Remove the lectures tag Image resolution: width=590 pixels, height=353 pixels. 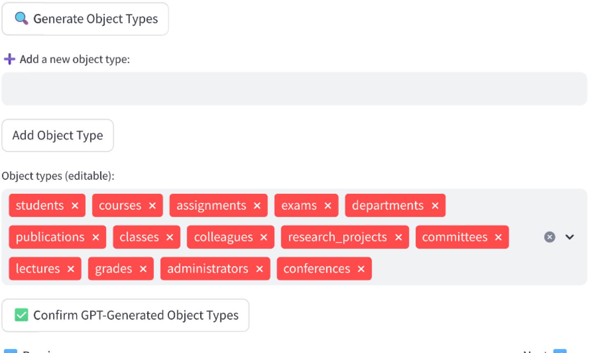coord(71,269)
